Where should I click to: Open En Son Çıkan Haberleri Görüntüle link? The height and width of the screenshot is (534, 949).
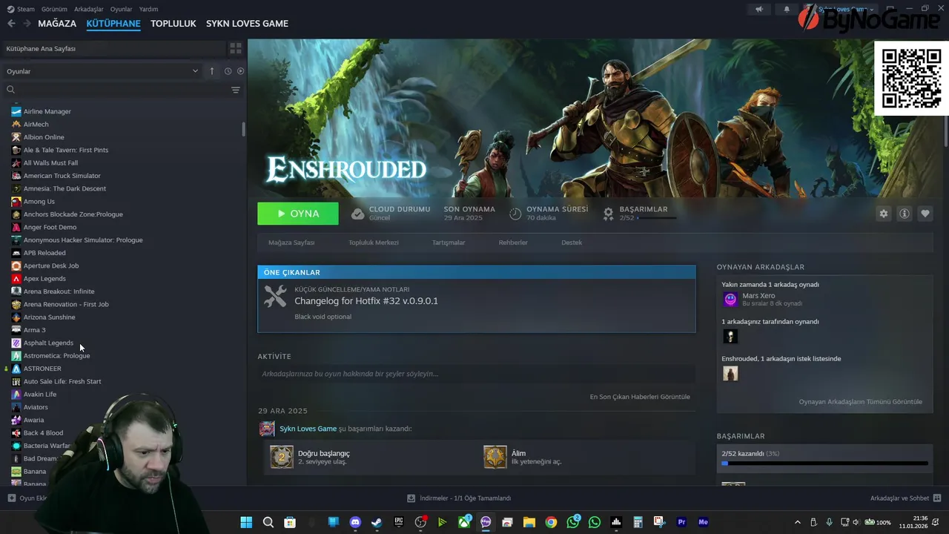click(640, 397)
